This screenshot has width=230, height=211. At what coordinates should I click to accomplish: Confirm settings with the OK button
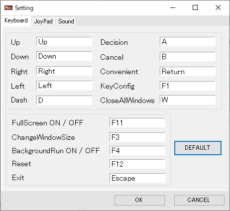point(139,200)
